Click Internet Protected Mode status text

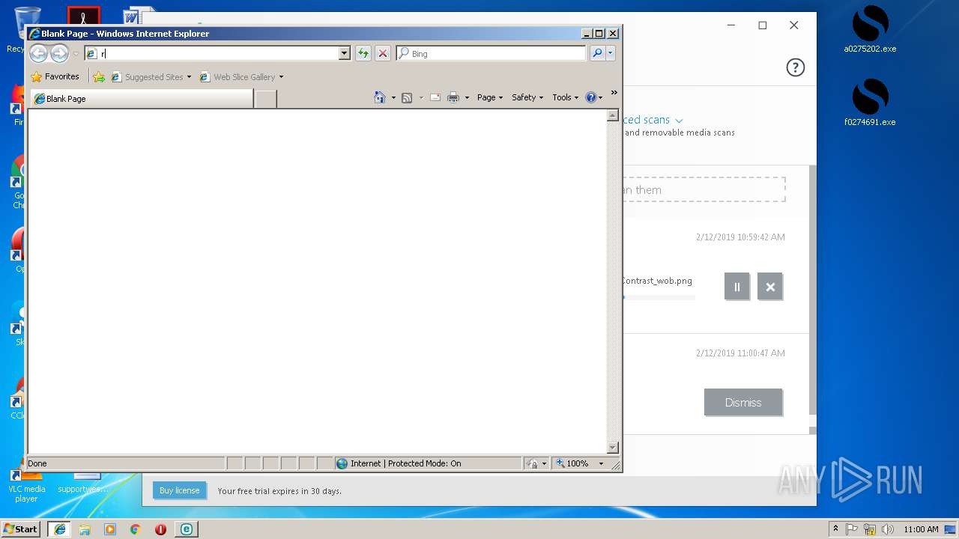pos(406,463)
